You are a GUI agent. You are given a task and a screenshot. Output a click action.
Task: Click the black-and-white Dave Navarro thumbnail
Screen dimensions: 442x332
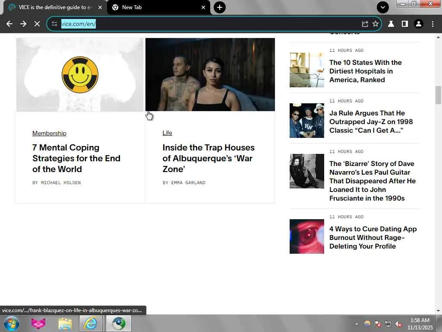pos(307,171)
